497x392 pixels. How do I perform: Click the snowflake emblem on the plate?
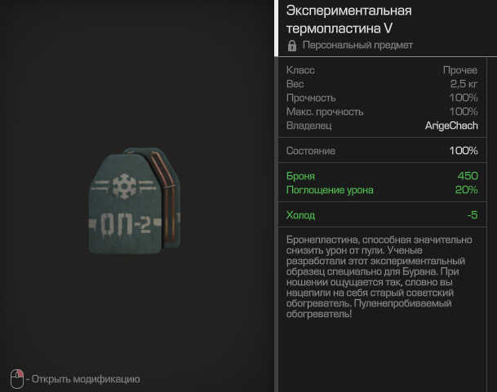point(124,186)
